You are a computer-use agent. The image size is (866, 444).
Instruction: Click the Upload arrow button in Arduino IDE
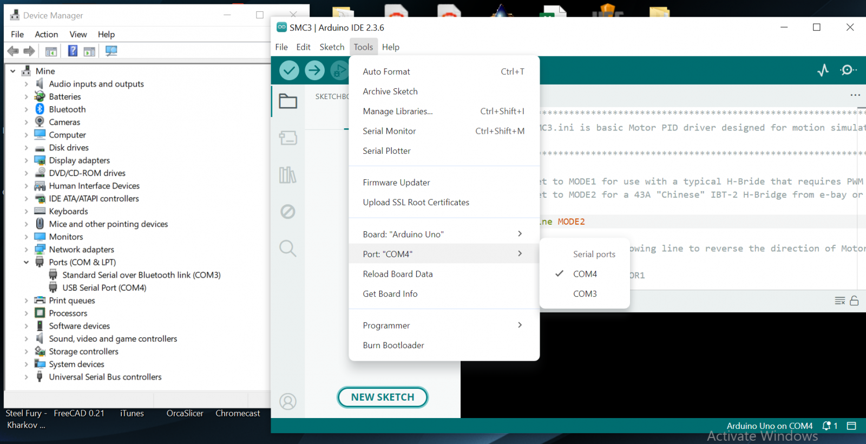click(x=314, y=70)
